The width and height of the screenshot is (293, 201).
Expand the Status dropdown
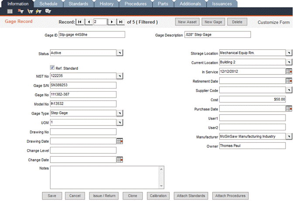click(x=120, y=53)
